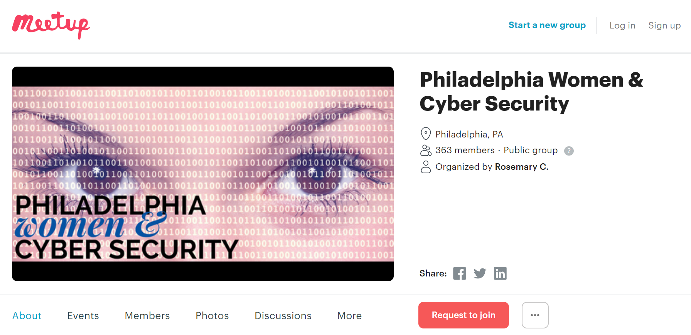The width and height of the screenshot is (691, 335).
Task: Go to the Photos tab
Action: point(212,316)
